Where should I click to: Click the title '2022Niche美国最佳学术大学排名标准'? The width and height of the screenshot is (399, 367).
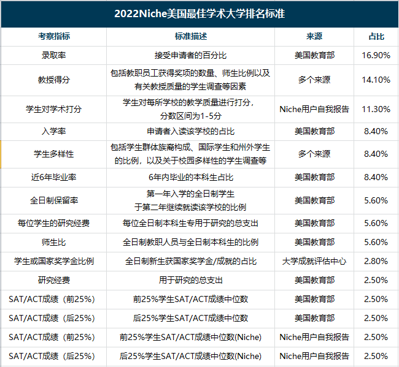(x=199, y=13)
